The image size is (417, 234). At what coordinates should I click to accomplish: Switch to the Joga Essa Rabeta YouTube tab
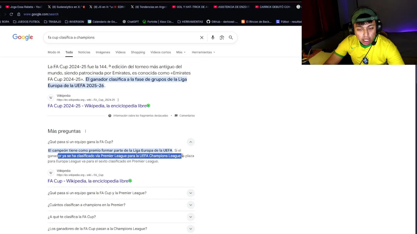(x=23, y=7)
